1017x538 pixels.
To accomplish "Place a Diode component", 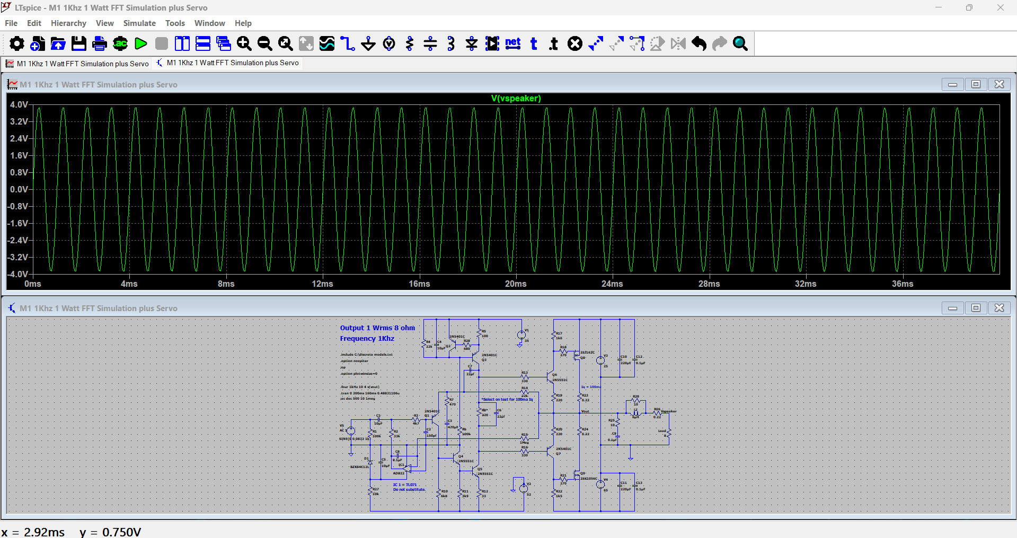I will tap(472, 43).
